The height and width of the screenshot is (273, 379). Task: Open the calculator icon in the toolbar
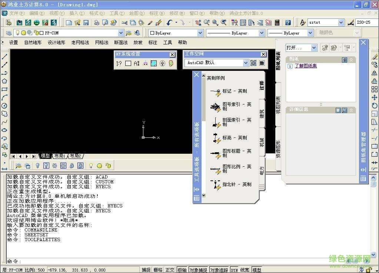click(x=277, y=23)
